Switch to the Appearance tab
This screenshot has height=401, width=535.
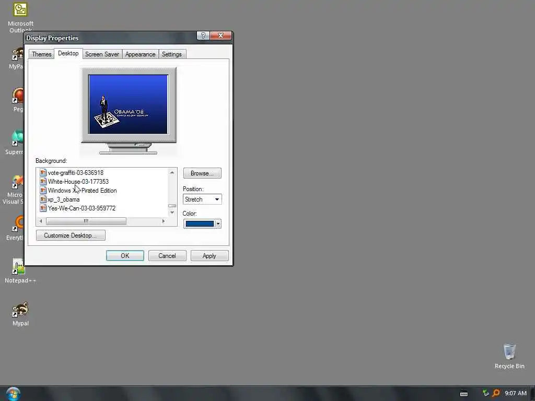click(140, 54)
